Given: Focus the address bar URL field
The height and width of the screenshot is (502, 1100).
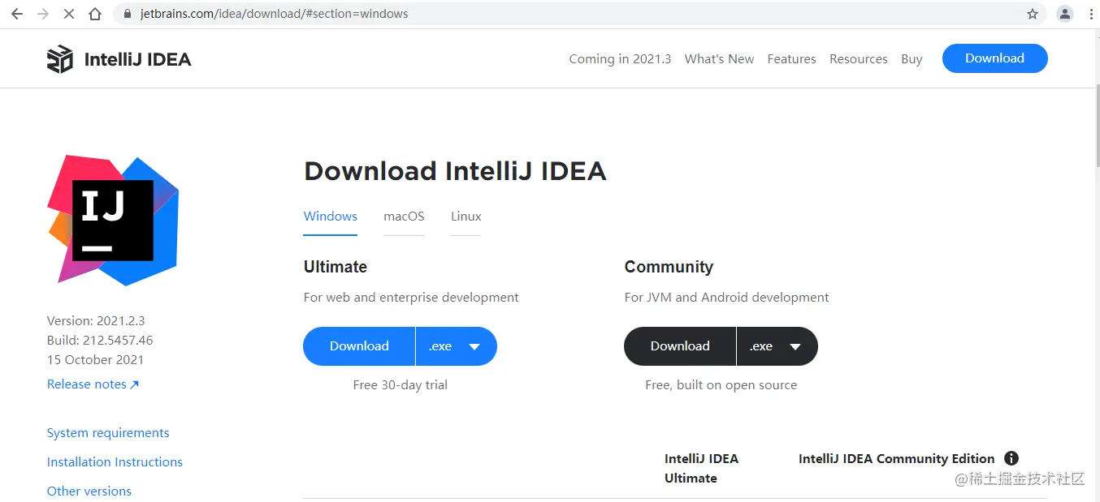Looking at the screenshot, I should [x=581, y=14].
